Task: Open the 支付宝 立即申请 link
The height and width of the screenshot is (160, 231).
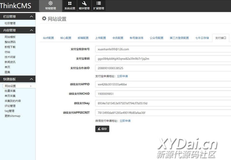Action: (x=122, y=76)
